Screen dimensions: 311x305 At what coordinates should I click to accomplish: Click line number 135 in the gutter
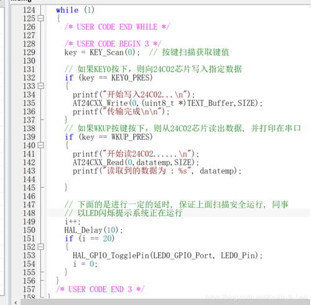click(x=29, y=103)
